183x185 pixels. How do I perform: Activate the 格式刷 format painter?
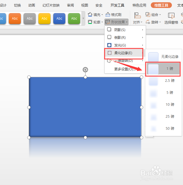point(113,15)
